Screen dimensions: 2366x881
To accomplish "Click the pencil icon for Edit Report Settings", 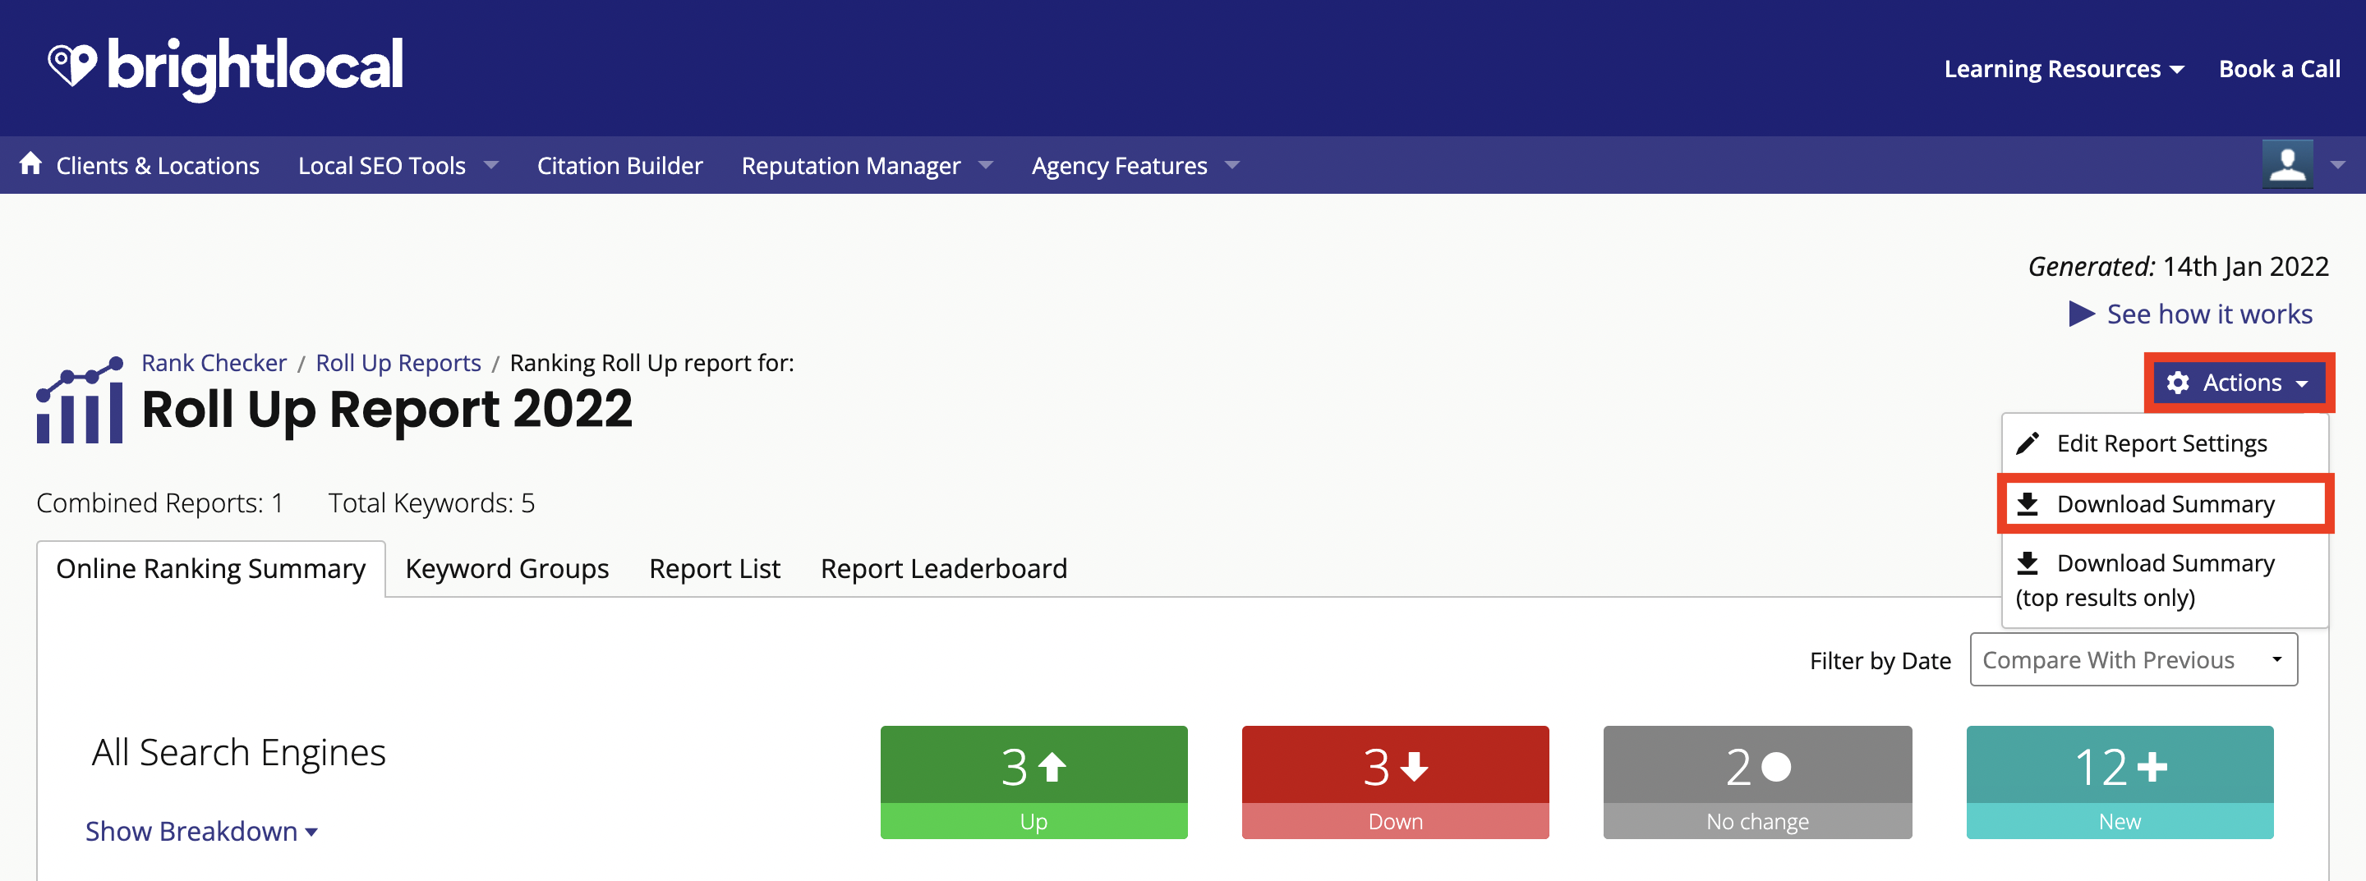I will click(x=2028, y=444).
